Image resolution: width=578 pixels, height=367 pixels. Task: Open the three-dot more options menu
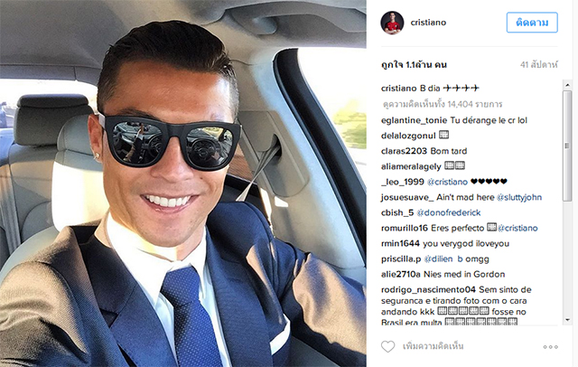[550, 347]
